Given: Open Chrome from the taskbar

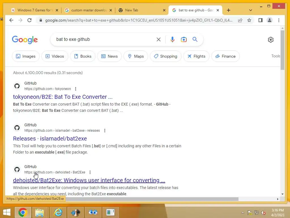Looking at the screenshot, I should [23, 212].
